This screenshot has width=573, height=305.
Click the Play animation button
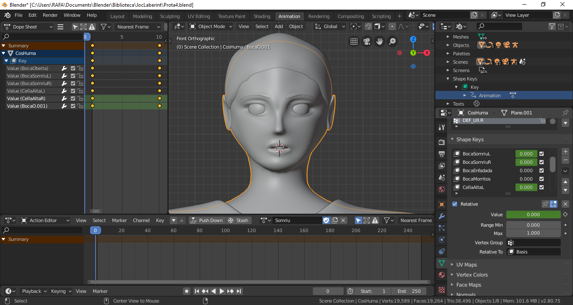222,291
